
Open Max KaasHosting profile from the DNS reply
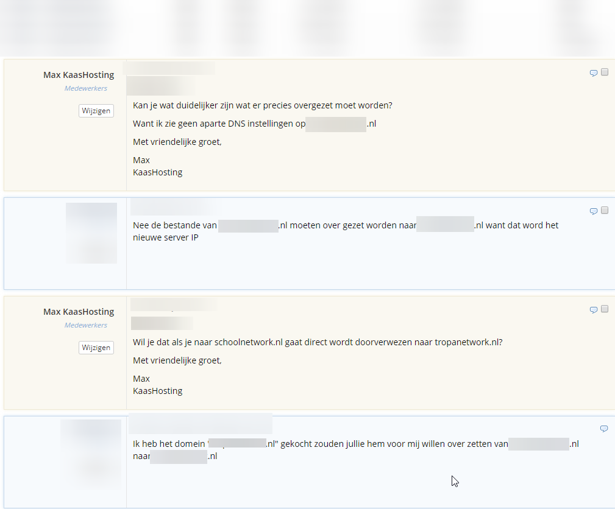(78, 75)
